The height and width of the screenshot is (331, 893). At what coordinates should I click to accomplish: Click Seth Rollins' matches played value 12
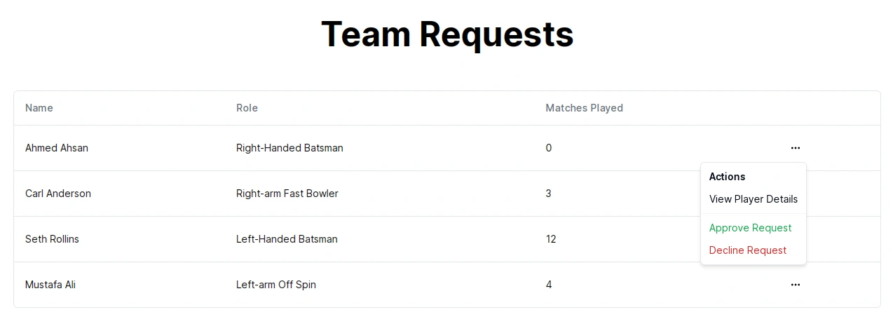551,239
